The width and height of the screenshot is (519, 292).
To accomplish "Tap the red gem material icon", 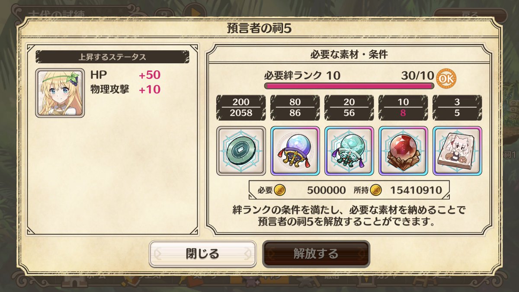I will click(403, 151).
